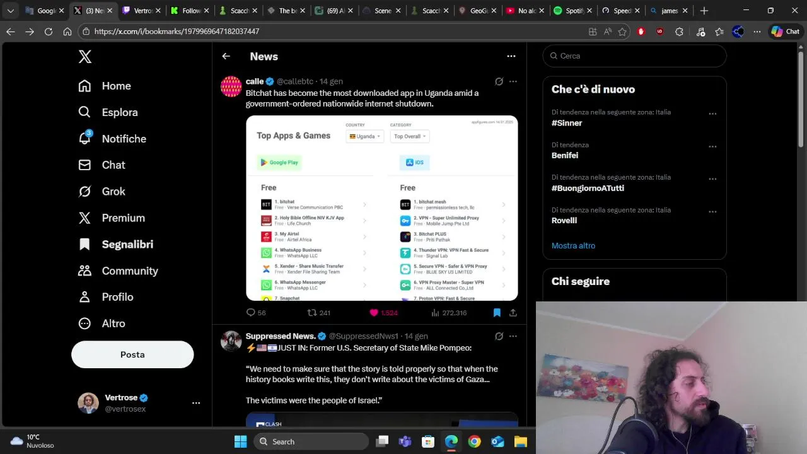Click Mostra altro under trends
This screenshot has width=807, height=454.
[x=573, y=246]
